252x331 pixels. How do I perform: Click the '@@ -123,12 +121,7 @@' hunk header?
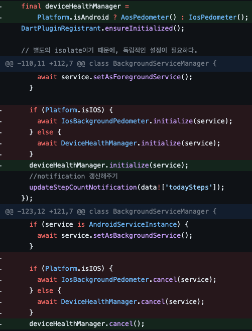point(126,211)
